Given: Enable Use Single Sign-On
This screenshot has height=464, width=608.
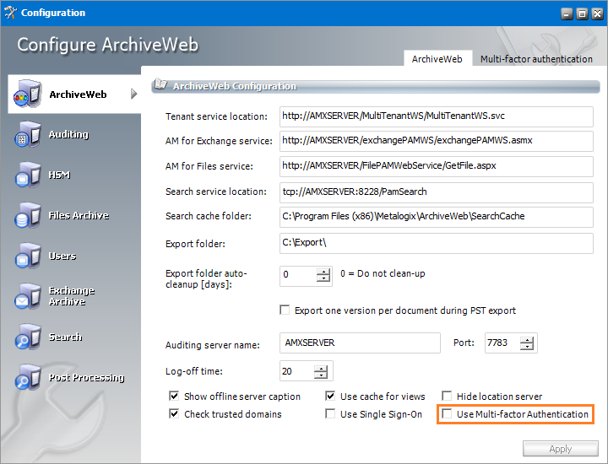Looking at the screenshot, I should (330, 413).
